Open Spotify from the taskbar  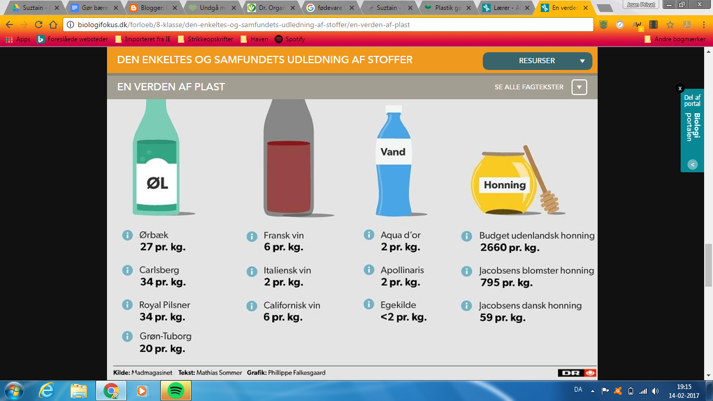click(175, 391)
